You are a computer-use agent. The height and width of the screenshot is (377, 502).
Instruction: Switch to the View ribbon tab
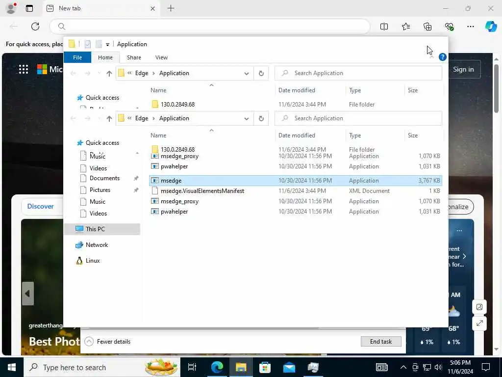161,57
